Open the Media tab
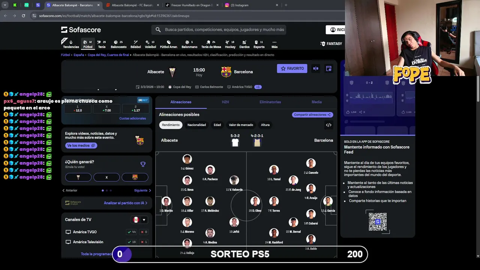The image size is (480, 270). tap(316, 102)
